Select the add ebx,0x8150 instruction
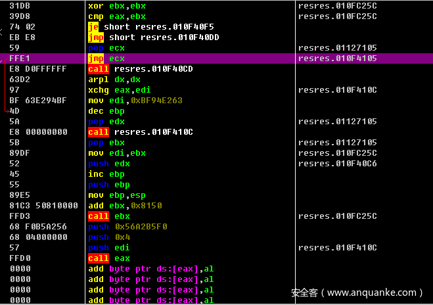This screenshot has width=433, height=305. [x=125, y=206]
